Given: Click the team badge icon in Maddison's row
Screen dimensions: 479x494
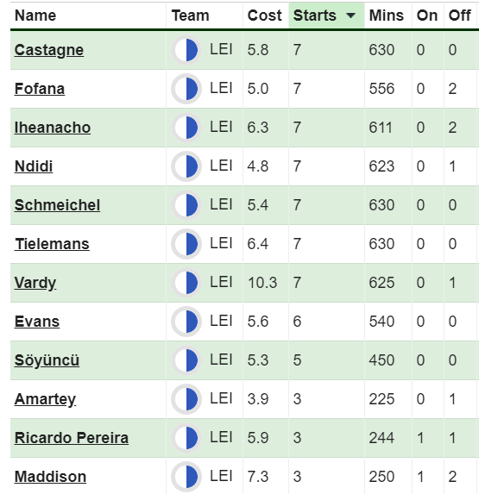Looking at the screenshot, I should [186, 477].
